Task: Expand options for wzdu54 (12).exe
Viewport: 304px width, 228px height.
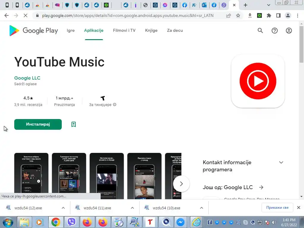Action: (63, 208)
